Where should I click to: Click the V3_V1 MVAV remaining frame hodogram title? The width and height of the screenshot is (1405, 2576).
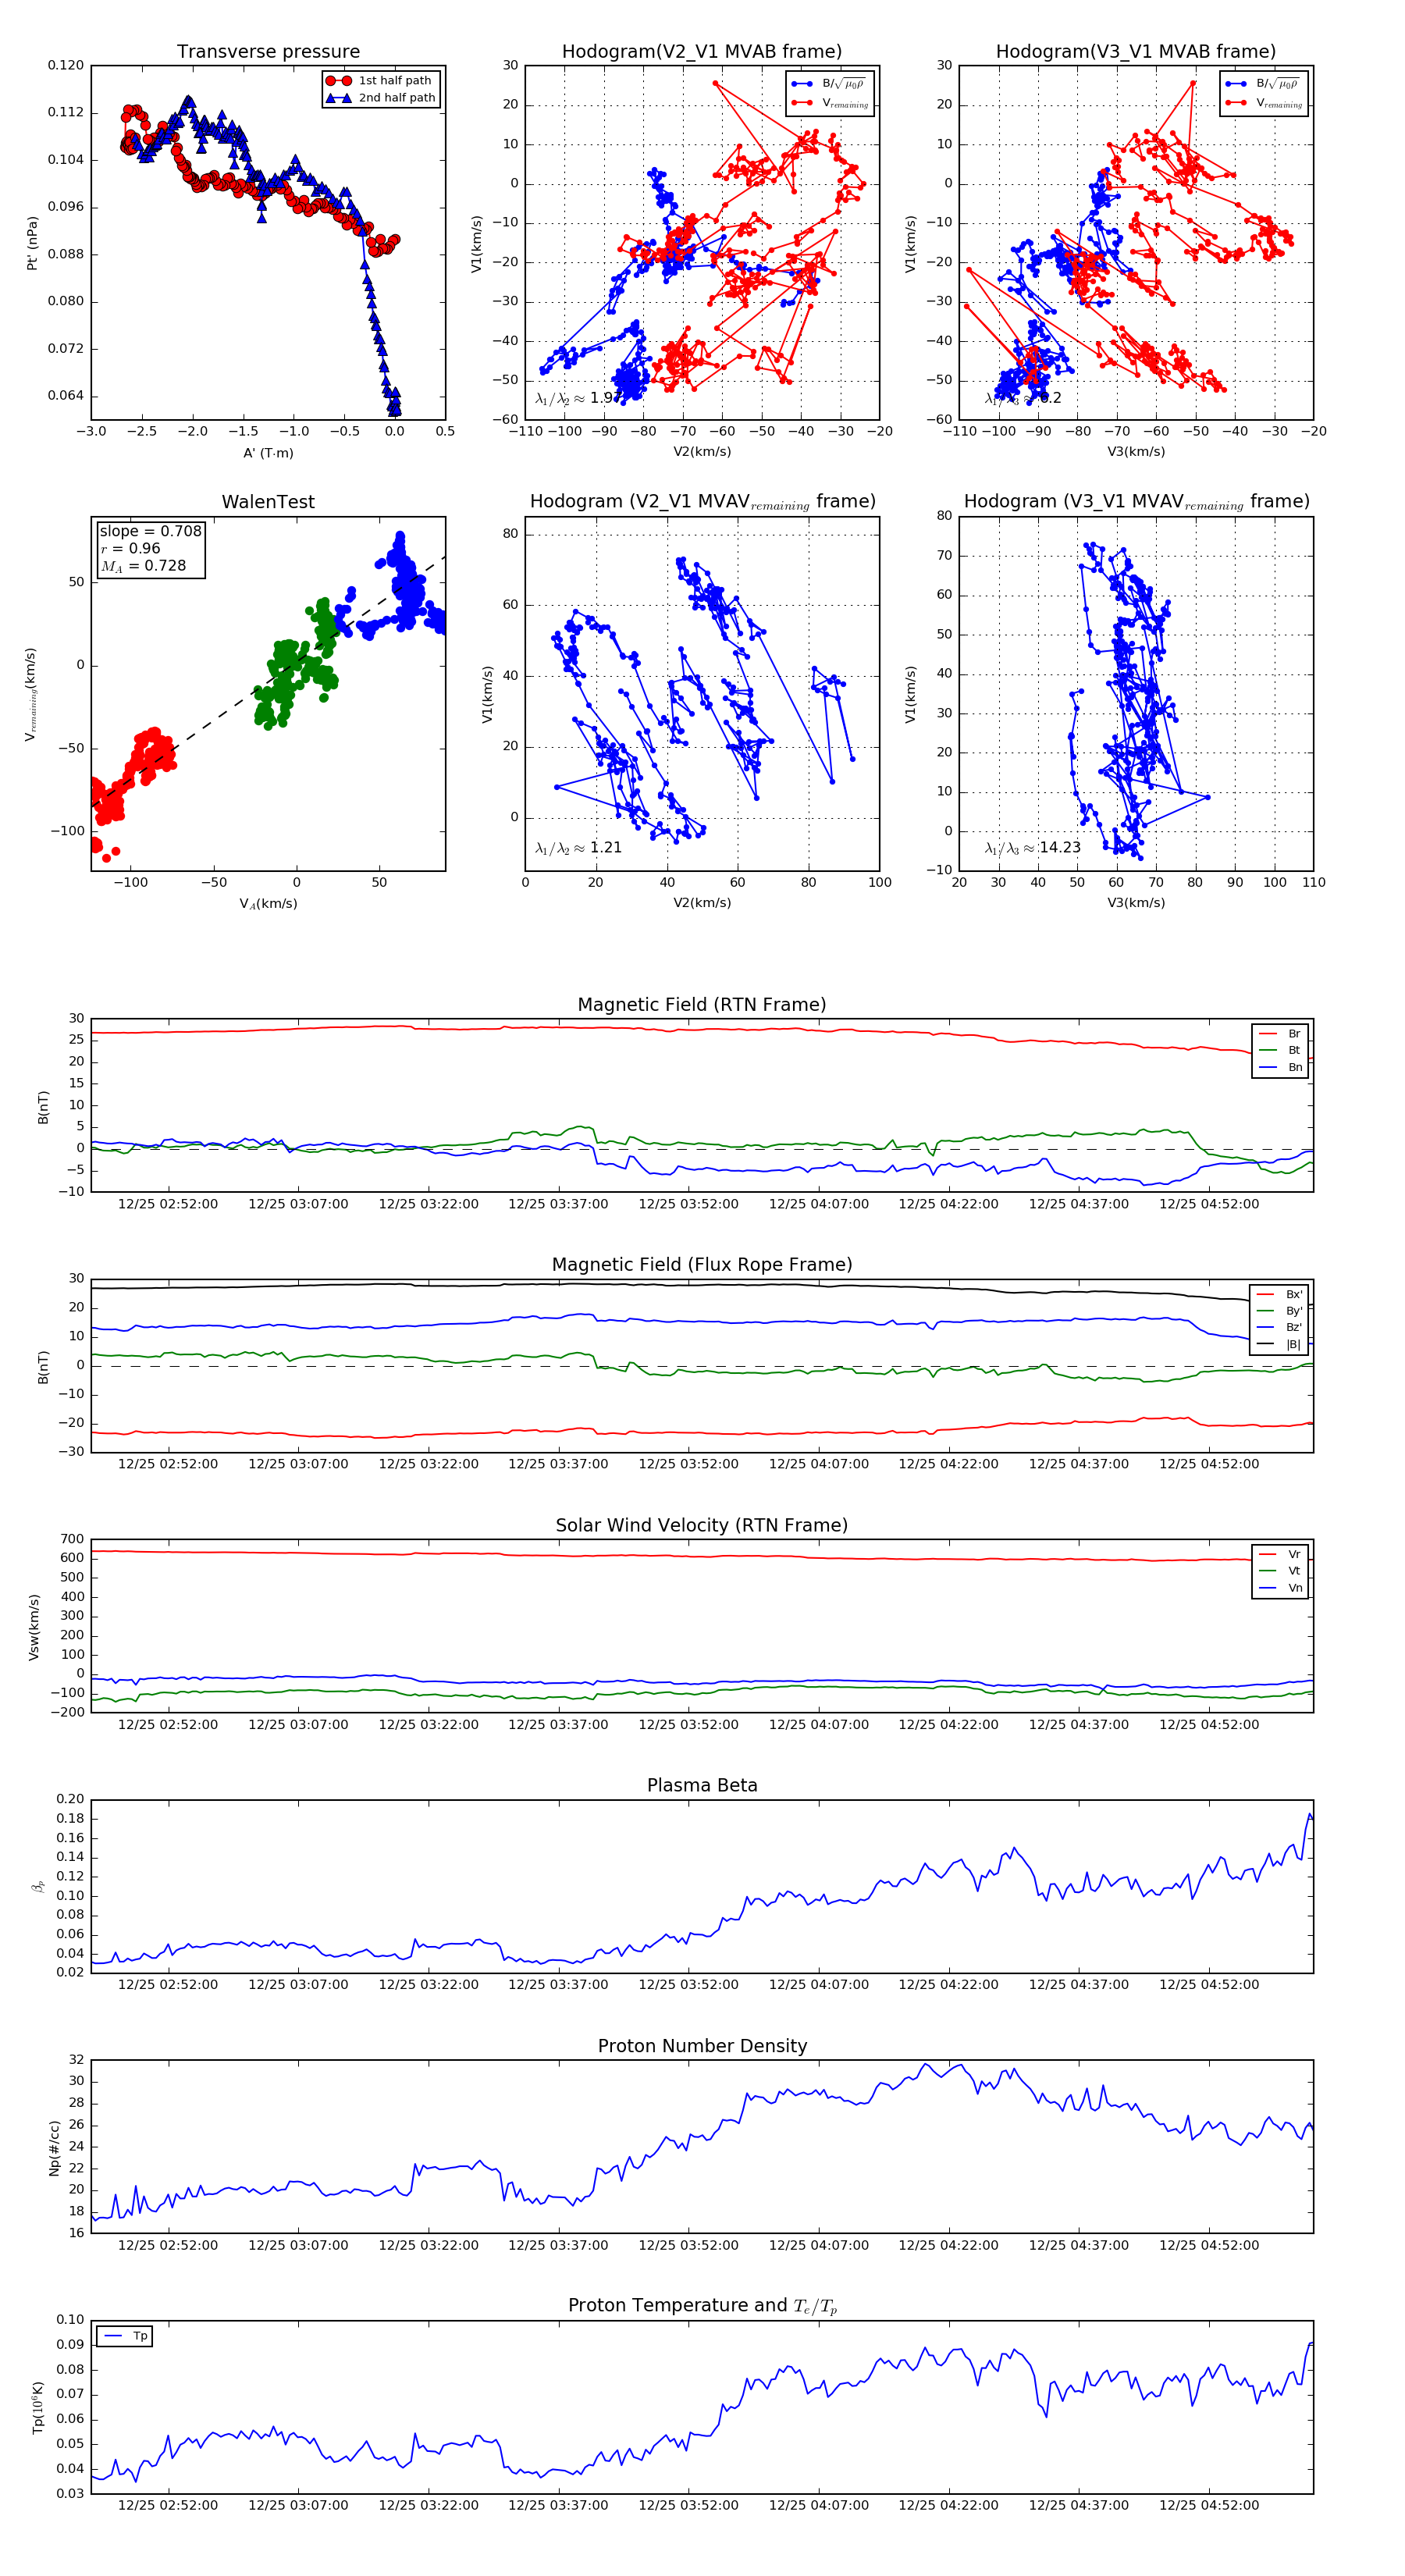[x=1136, y=502]
